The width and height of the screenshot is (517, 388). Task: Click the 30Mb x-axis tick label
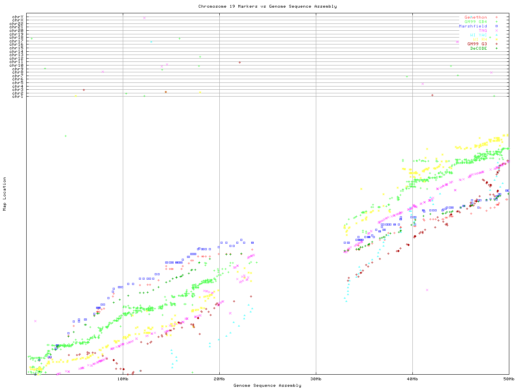(316, 379)
